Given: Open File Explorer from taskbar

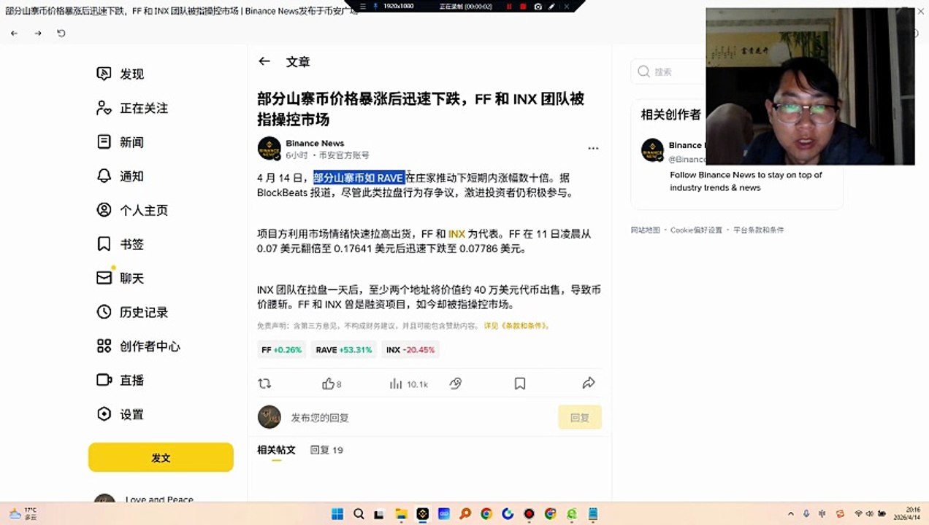Looking at the screenshot, I should pyautogui.click(x=401, y=514).
